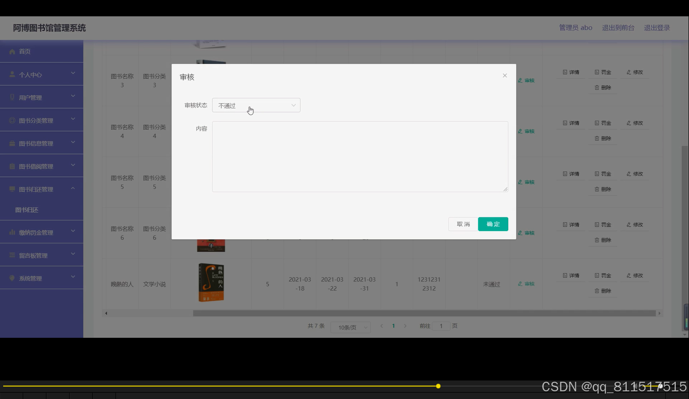Click the 退出登录 logout link
This screenshot has width=689, height=399.
click(656, 28)
